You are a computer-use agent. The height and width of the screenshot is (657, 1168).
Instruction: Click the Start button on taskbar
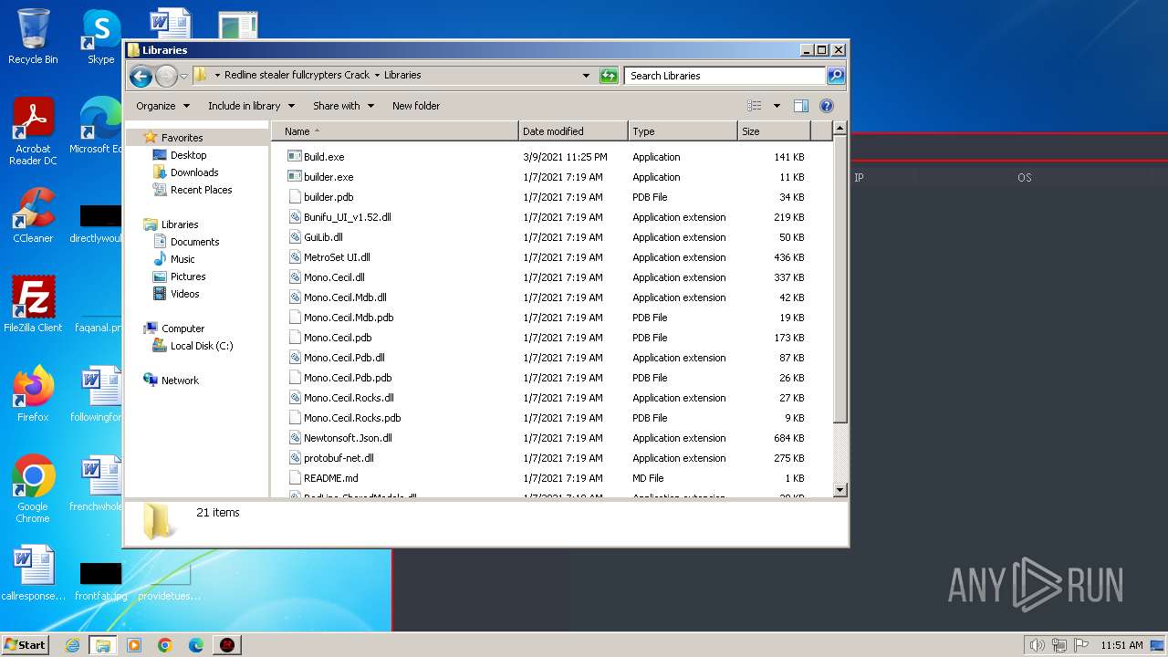click(x=26, y=644)
